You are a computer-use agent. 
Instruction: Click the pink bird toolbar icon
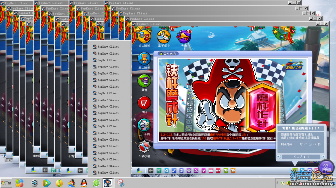(204, 170)
